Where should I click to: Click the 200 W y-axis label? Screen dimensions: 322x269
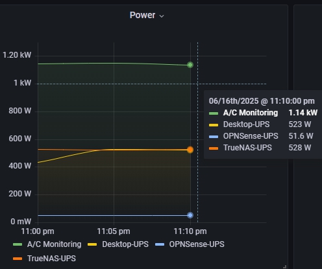20,194
